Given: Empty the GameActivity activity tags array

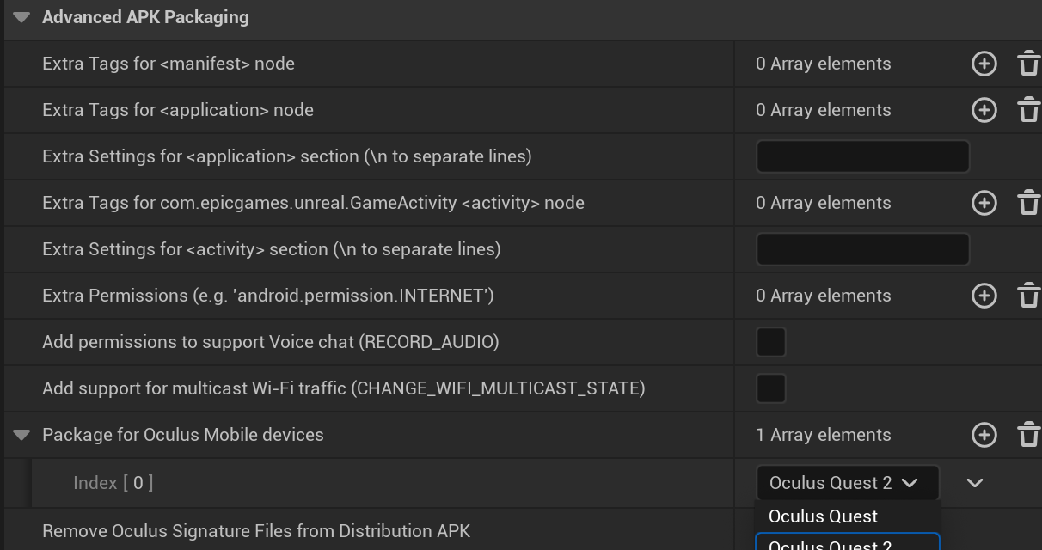Looking at the screenshot, I should click(x=1028, y=203).
